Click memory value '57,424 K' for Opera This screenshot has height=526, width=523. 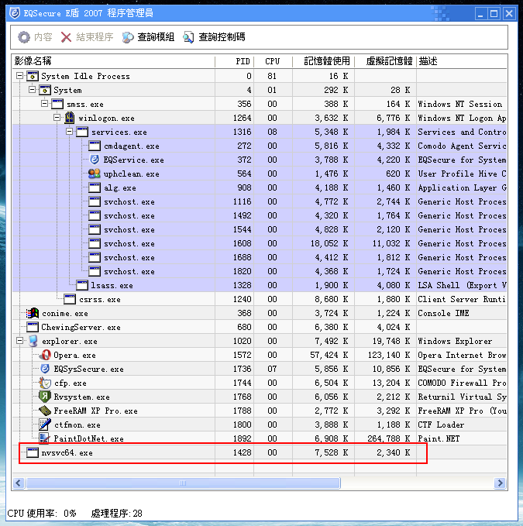tap(329, 355)
